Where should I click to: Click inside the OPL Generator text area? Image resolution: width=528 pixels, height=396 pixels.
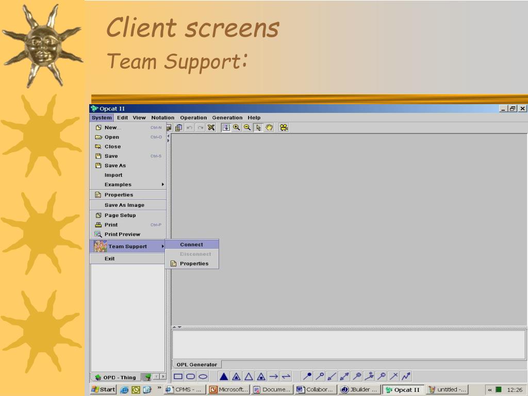pyautogui.click(x=349, y=345)
